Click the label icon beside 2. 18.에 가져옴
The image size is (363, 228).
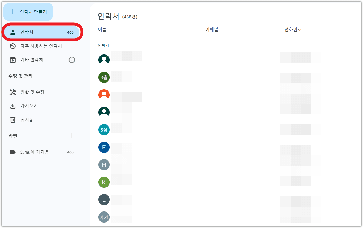point(12,152)
